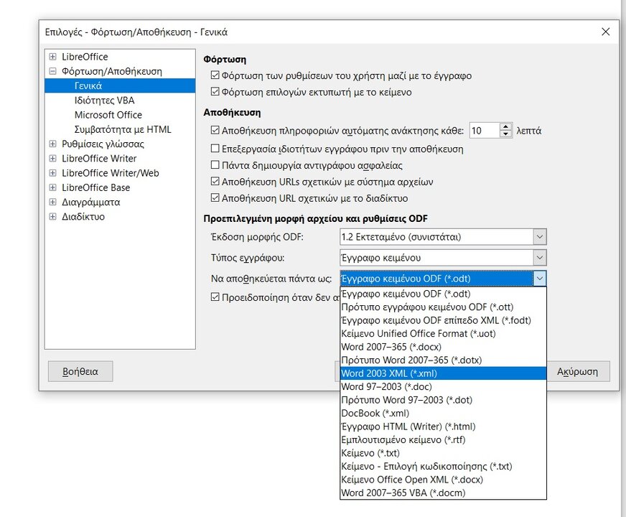Expand the LibreOffice tree node
Viewport: 626px width, 517px height.
pyautogui.click(x=52, y=57)
